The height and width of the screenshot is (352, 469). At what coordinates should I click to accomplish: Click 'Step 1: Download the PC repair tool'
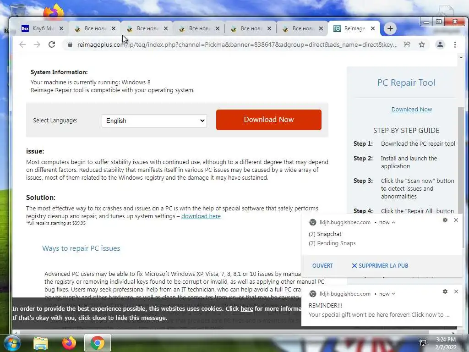tap(404, 143)
